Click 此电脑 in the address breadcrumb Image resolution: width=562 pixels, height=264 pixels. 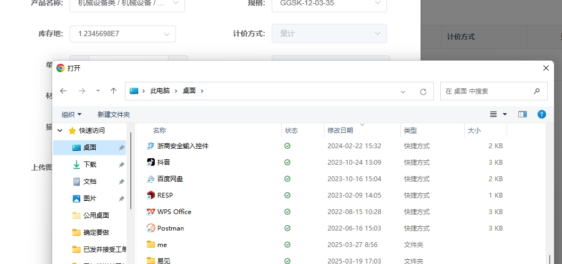point(160,91)
